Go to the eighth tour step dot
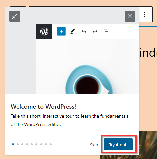This screenshot has width=157, height=159. pos(46,144)
